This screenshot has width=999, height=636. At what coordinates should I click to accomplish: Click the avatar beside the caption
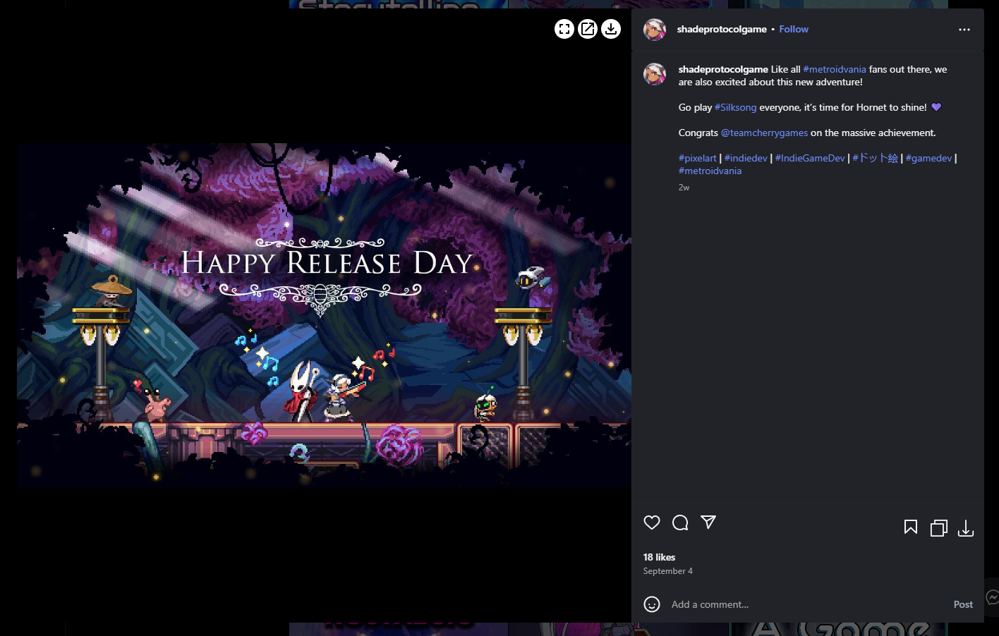(x=655, y=74)
